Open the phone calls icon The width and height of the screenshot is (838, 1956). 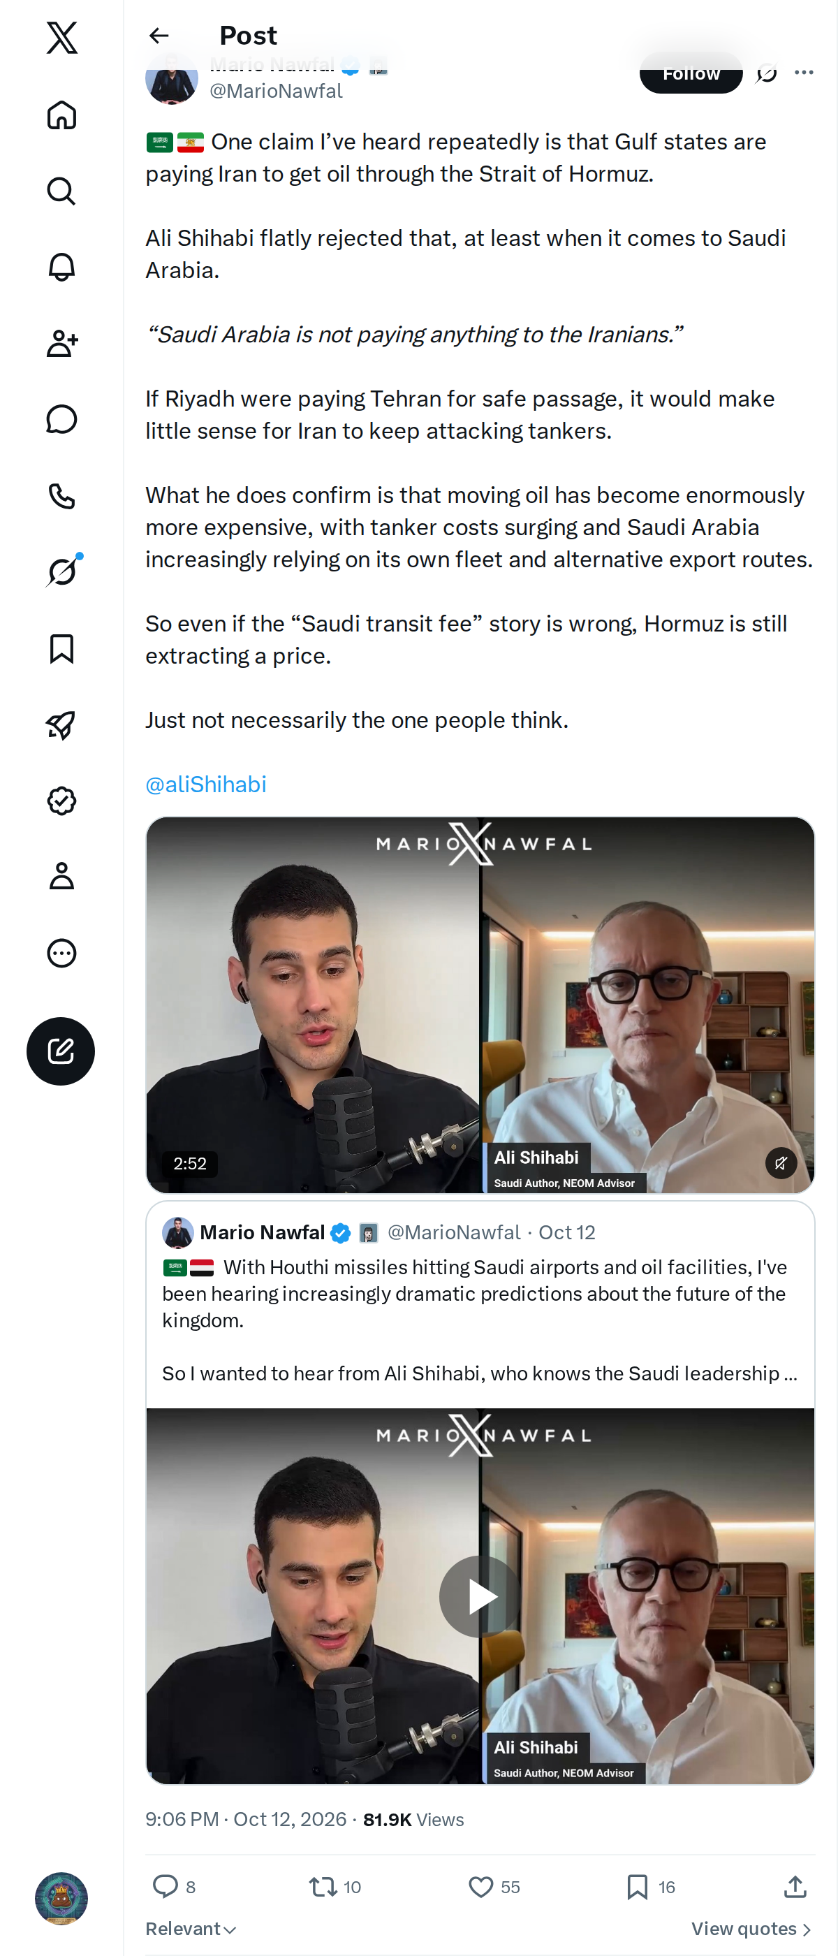point(61,496)
